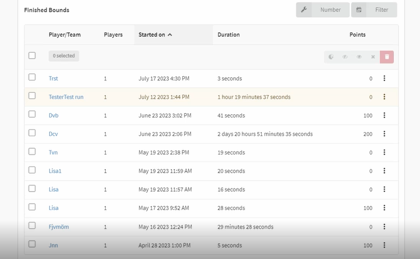The height and width of the screenshot is (259, 420).
Task: Click duration 1 hour 19 minutes 37 seconds
Action: tap(254, 97)
